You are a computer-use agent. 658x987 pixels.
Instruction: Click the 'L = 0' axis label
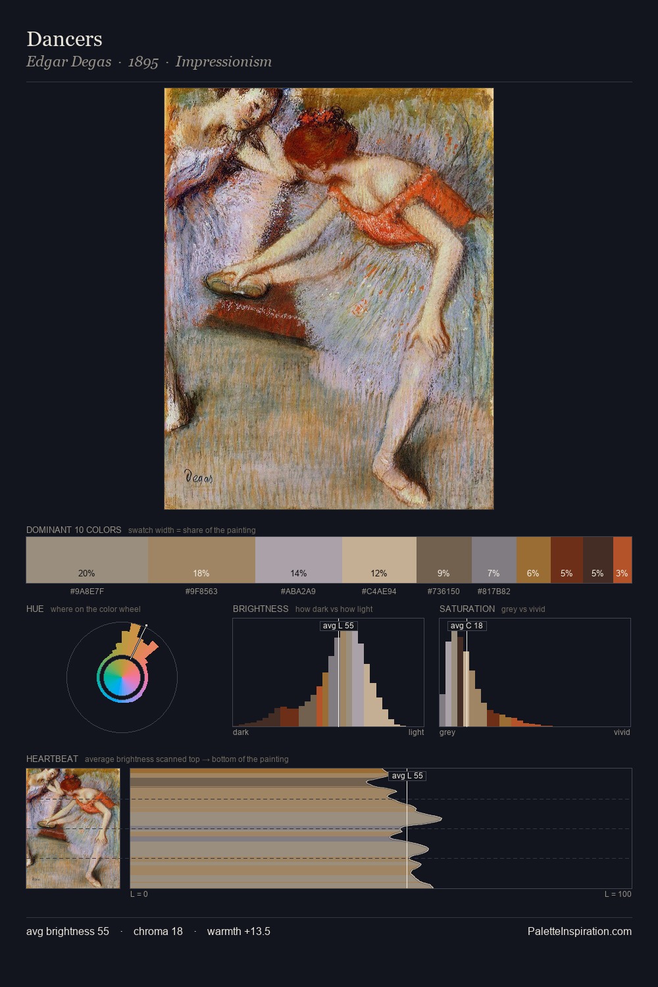(x=139, y=894)
